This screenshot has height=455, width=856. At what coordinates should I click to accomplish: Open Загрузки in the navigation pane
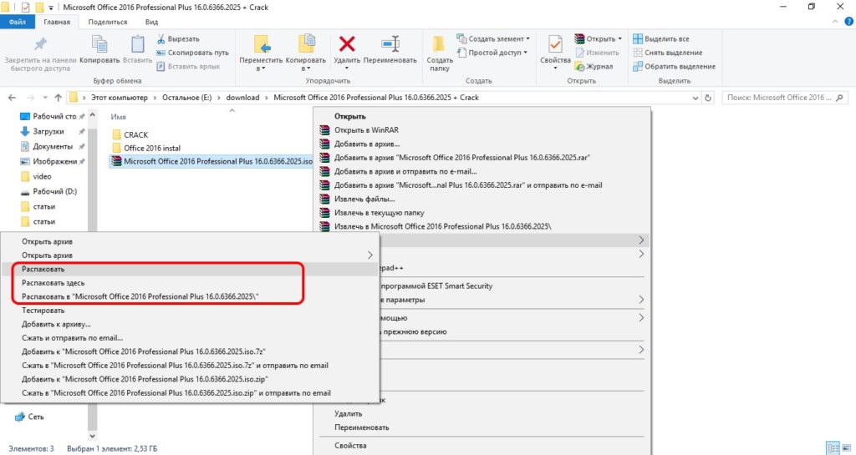48,131
